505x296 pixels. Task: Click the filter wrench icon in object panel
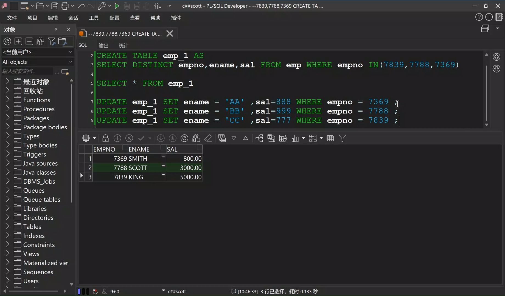52,41
